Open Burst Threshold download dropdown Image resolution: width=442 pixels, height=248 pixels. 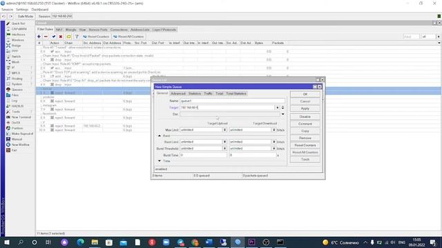(273, 149)
